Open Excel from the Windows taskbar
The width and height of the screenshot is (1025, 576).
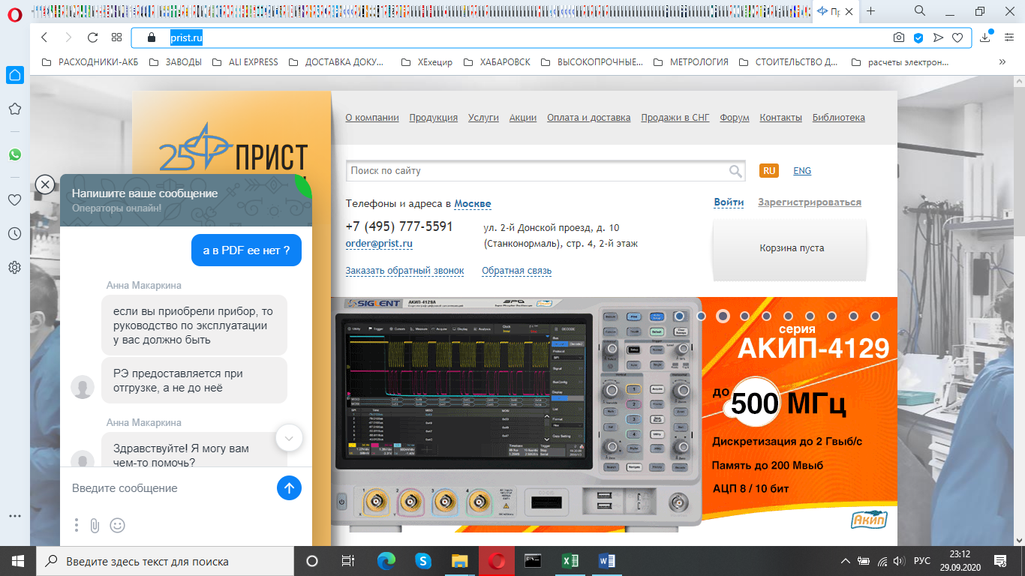(571, 561)
